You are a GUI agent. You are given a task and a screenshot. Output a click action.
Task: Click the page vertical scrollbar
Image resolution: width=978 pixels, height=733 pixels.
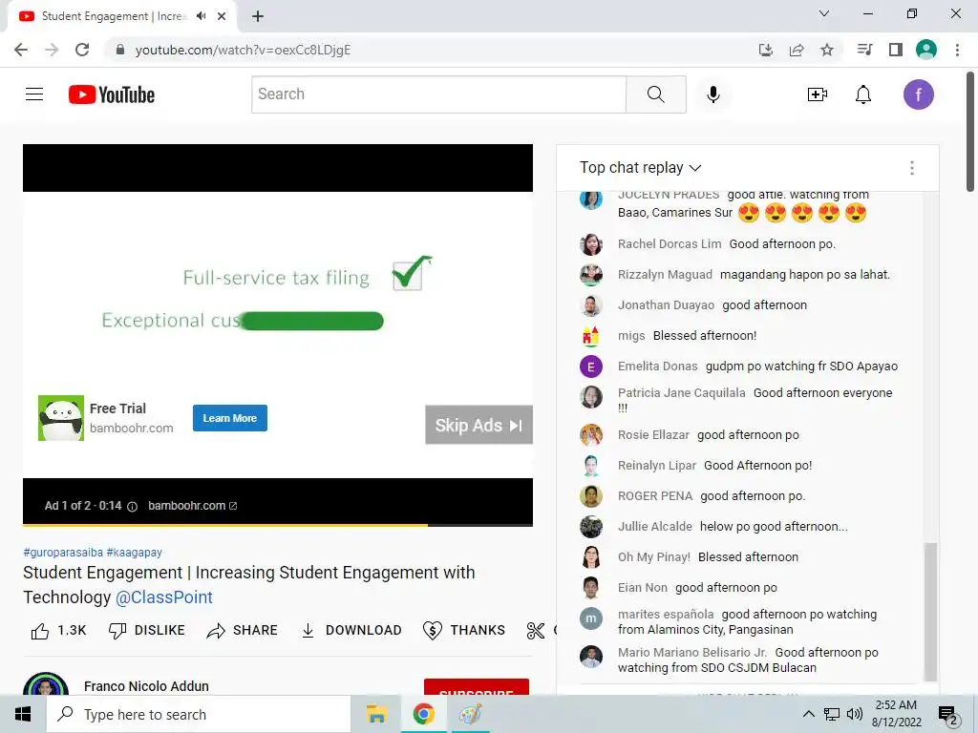[970, 131]
